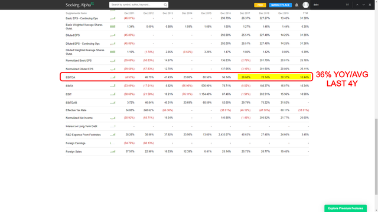Go to next find result arrow
This screenshot has height=212, width=378.
[x=364, y=5]
